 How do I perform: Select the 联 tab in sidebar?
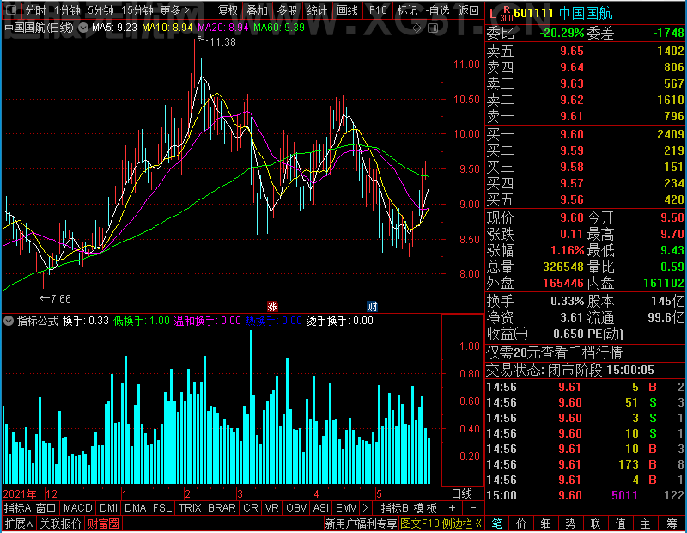pos(595,524)
